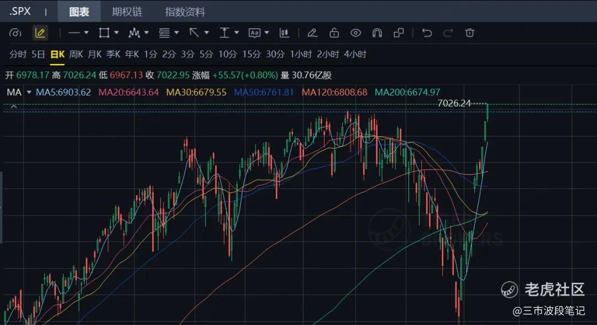Select the 10分 period

(x=228, y=54)
